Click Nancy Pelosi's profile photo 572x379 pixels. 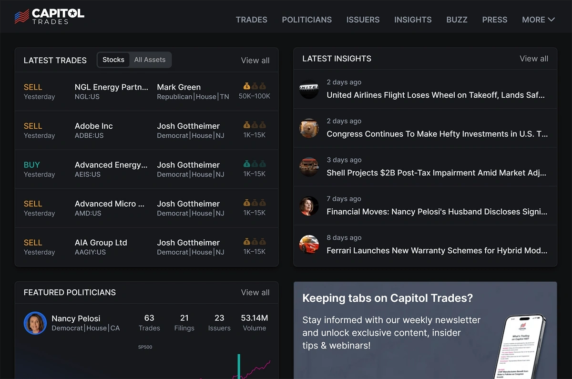(35, 323)
